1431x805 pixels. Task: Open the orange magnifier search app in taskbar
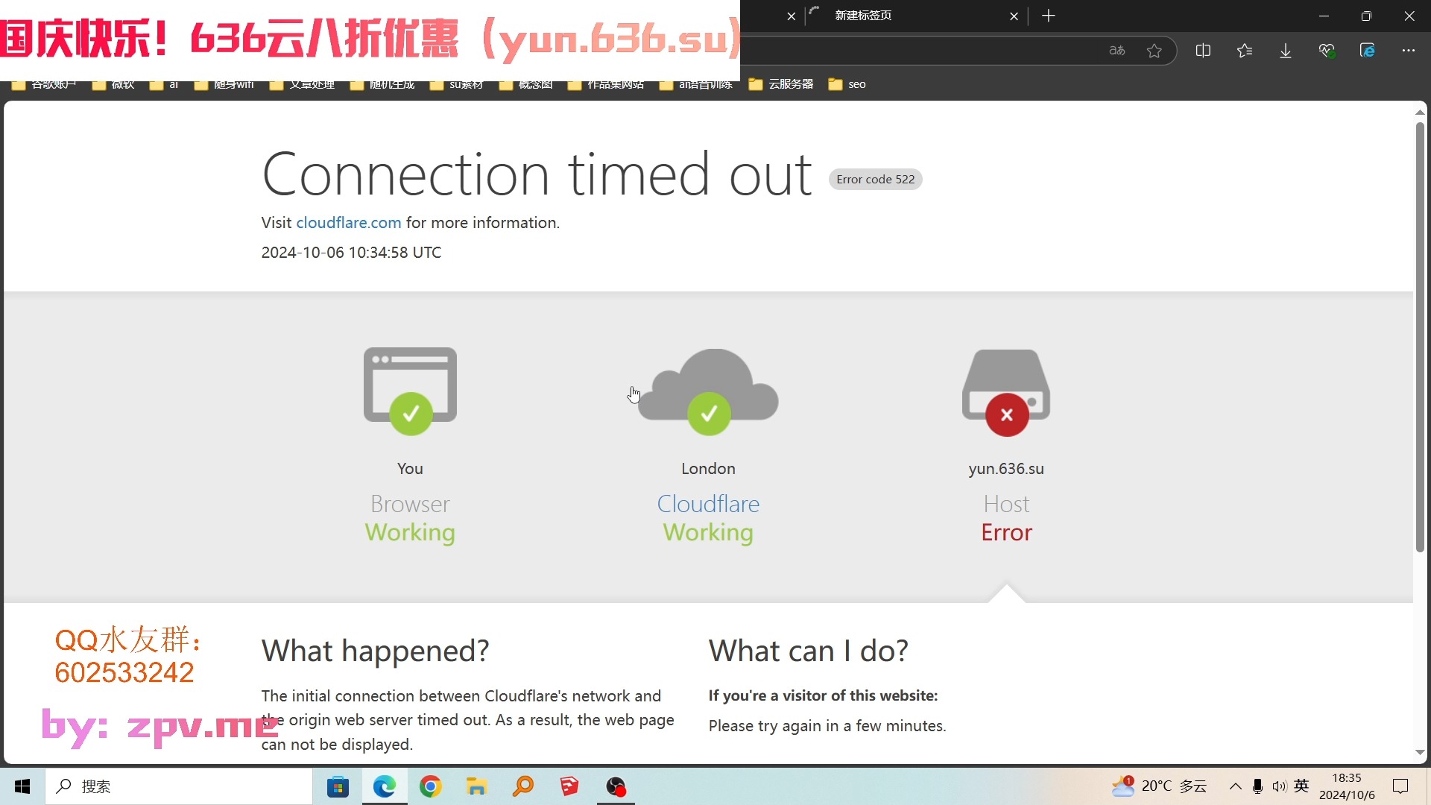click(524, 786)
